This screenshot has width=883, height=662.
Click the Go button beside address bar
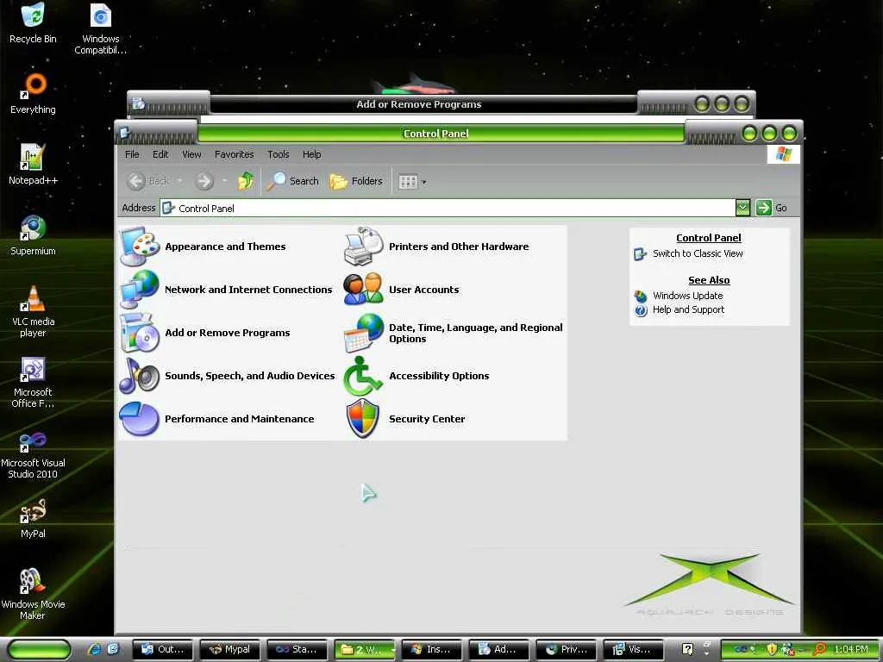772,208
